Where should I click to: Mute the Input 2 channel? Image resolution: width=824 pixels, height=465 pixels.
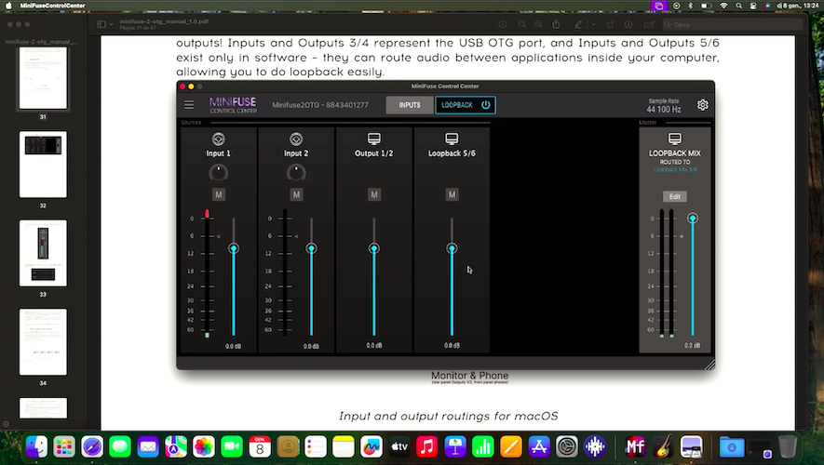(296, 194)
